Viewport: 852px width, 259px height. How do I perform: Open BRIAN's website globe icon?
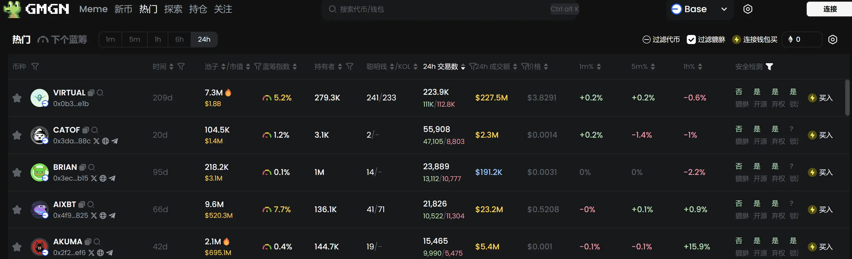(x=103, y=179)
